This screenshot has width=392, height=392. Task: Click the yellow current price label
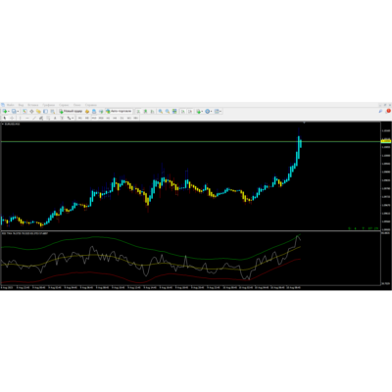[x=386, y=141]
